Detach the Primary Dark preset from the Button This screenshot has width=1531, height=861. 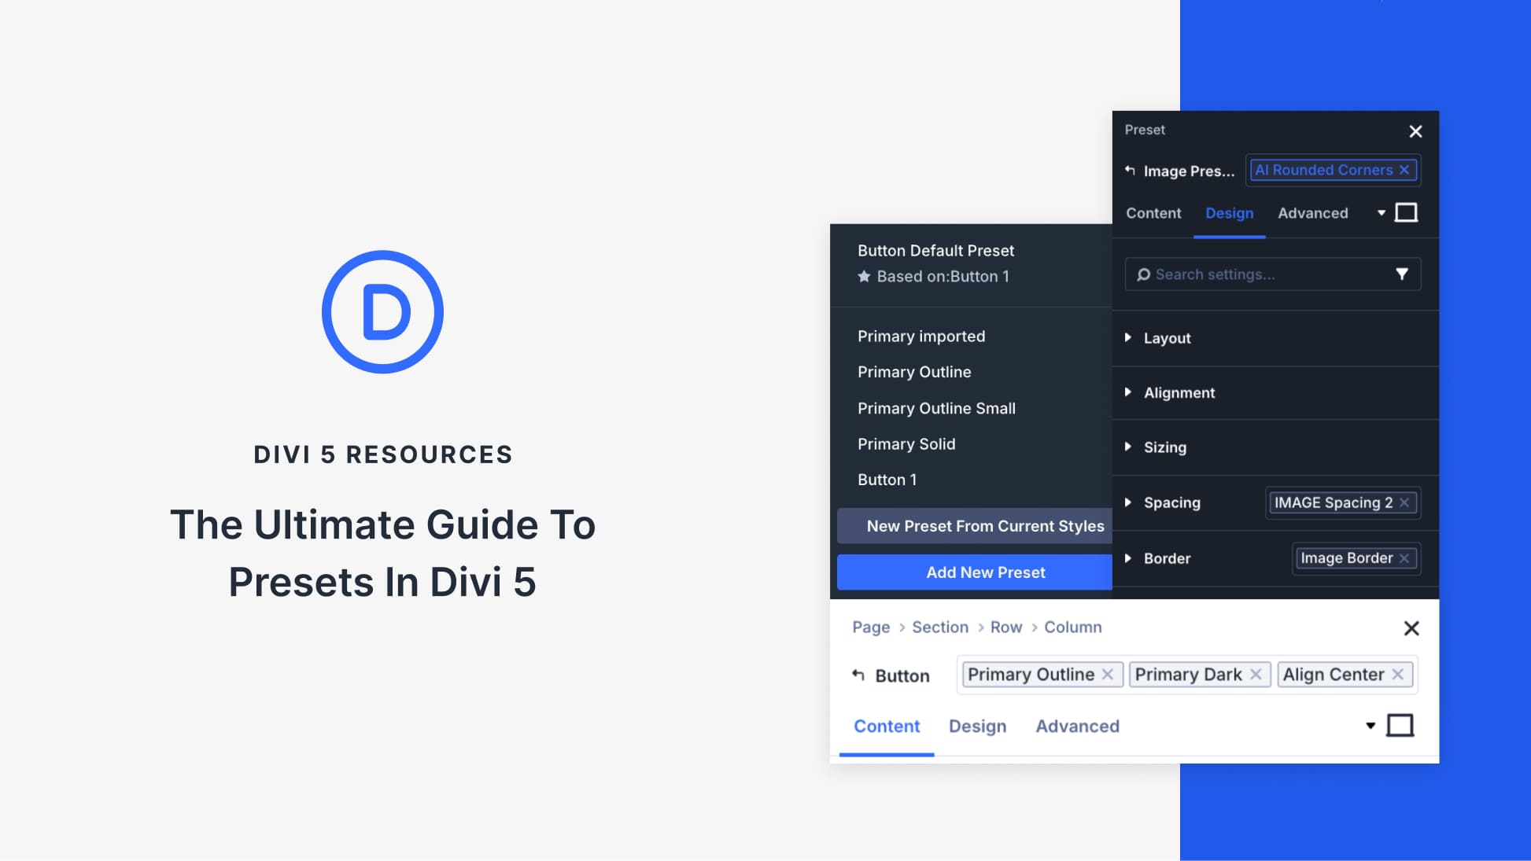point(1256,674)
